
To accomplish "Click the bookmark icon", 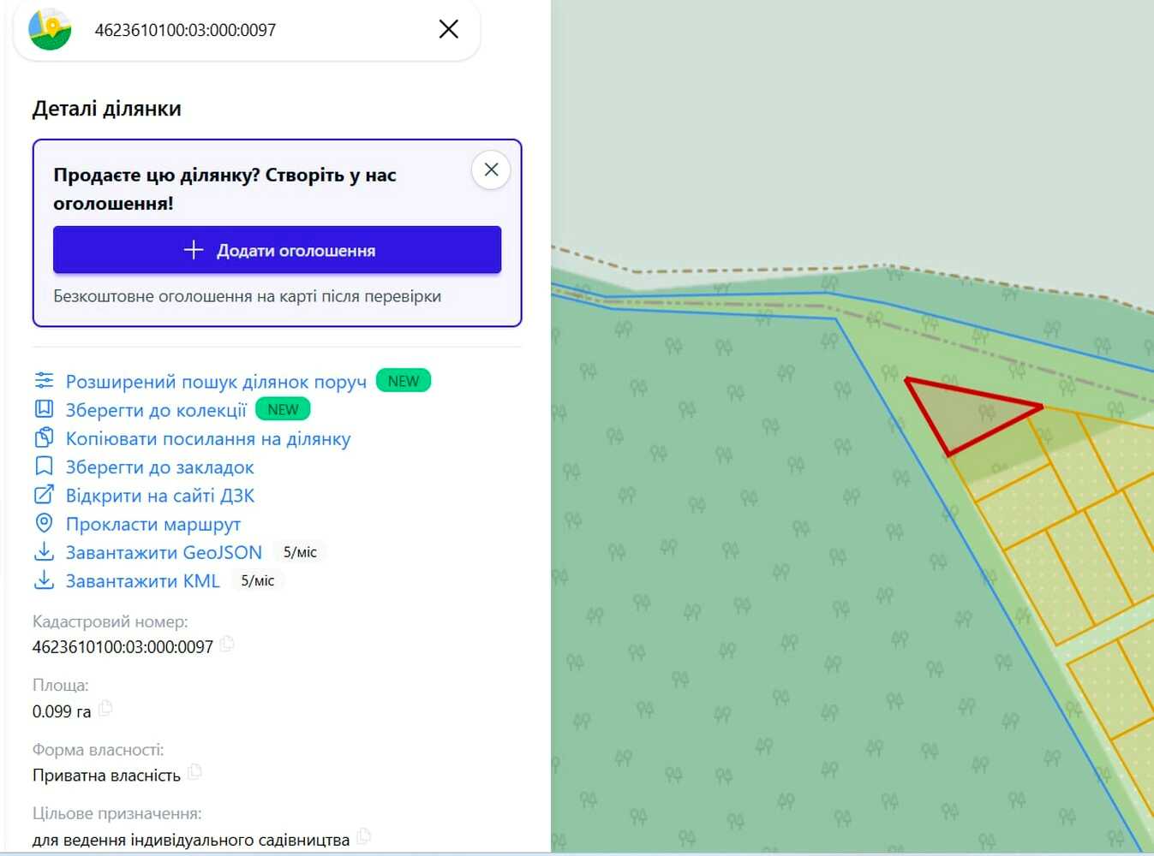I will [44, 466].
